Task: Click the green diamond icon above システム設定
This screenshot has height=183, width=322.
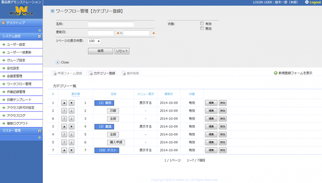Action: (x=40, y=30)
